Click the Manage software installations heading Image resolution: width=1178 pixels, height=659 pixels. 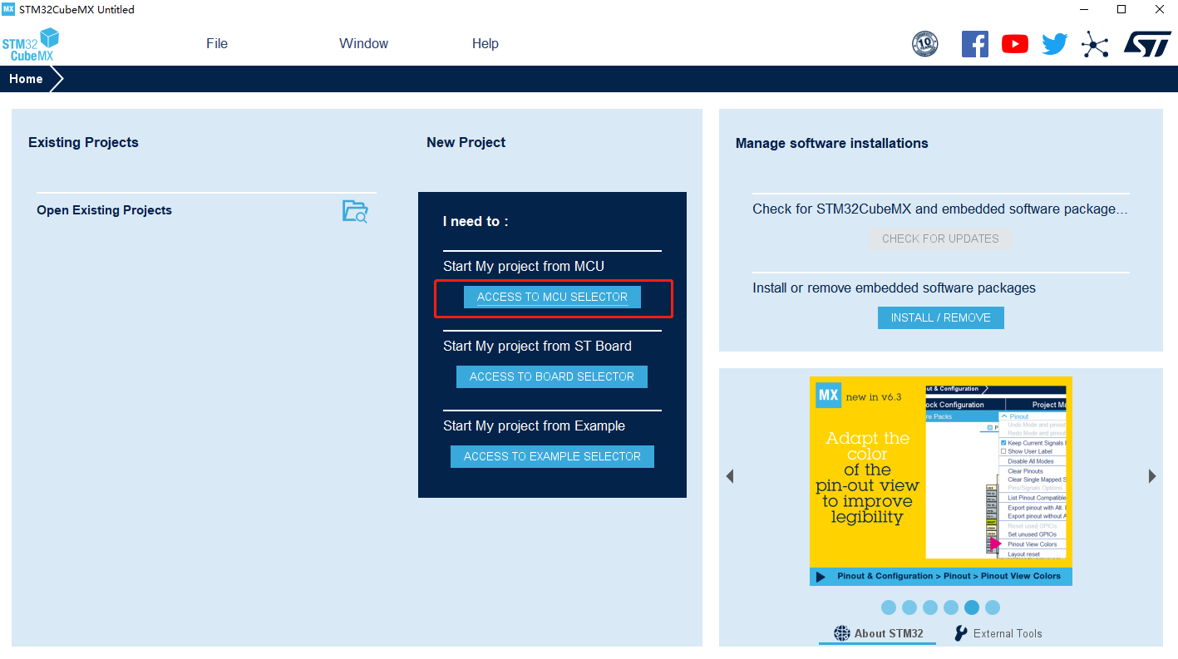click(831, 143)
